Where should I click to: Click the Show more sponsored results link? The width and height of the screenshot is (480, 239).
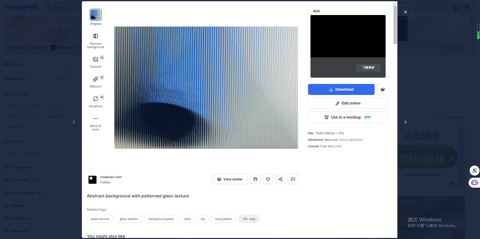(x=457, y=48)
